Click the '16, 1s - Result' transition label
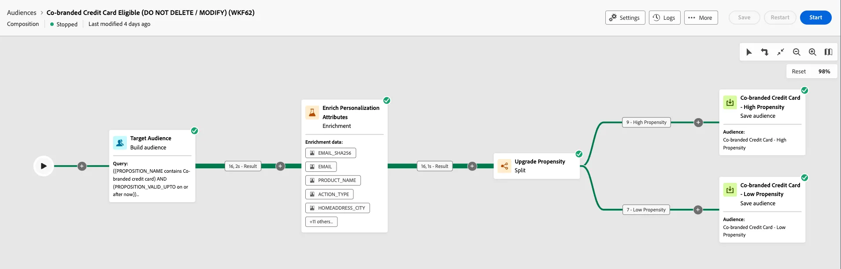 pos(434,166)
